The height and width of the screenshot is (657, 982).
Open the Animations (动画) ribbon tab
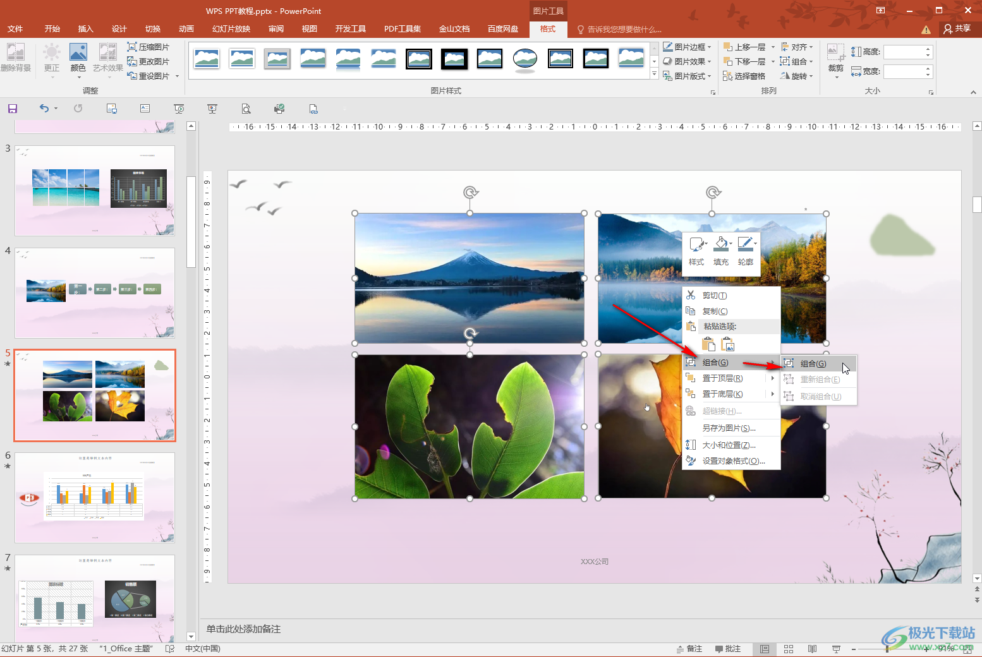(x=186, y=29)
